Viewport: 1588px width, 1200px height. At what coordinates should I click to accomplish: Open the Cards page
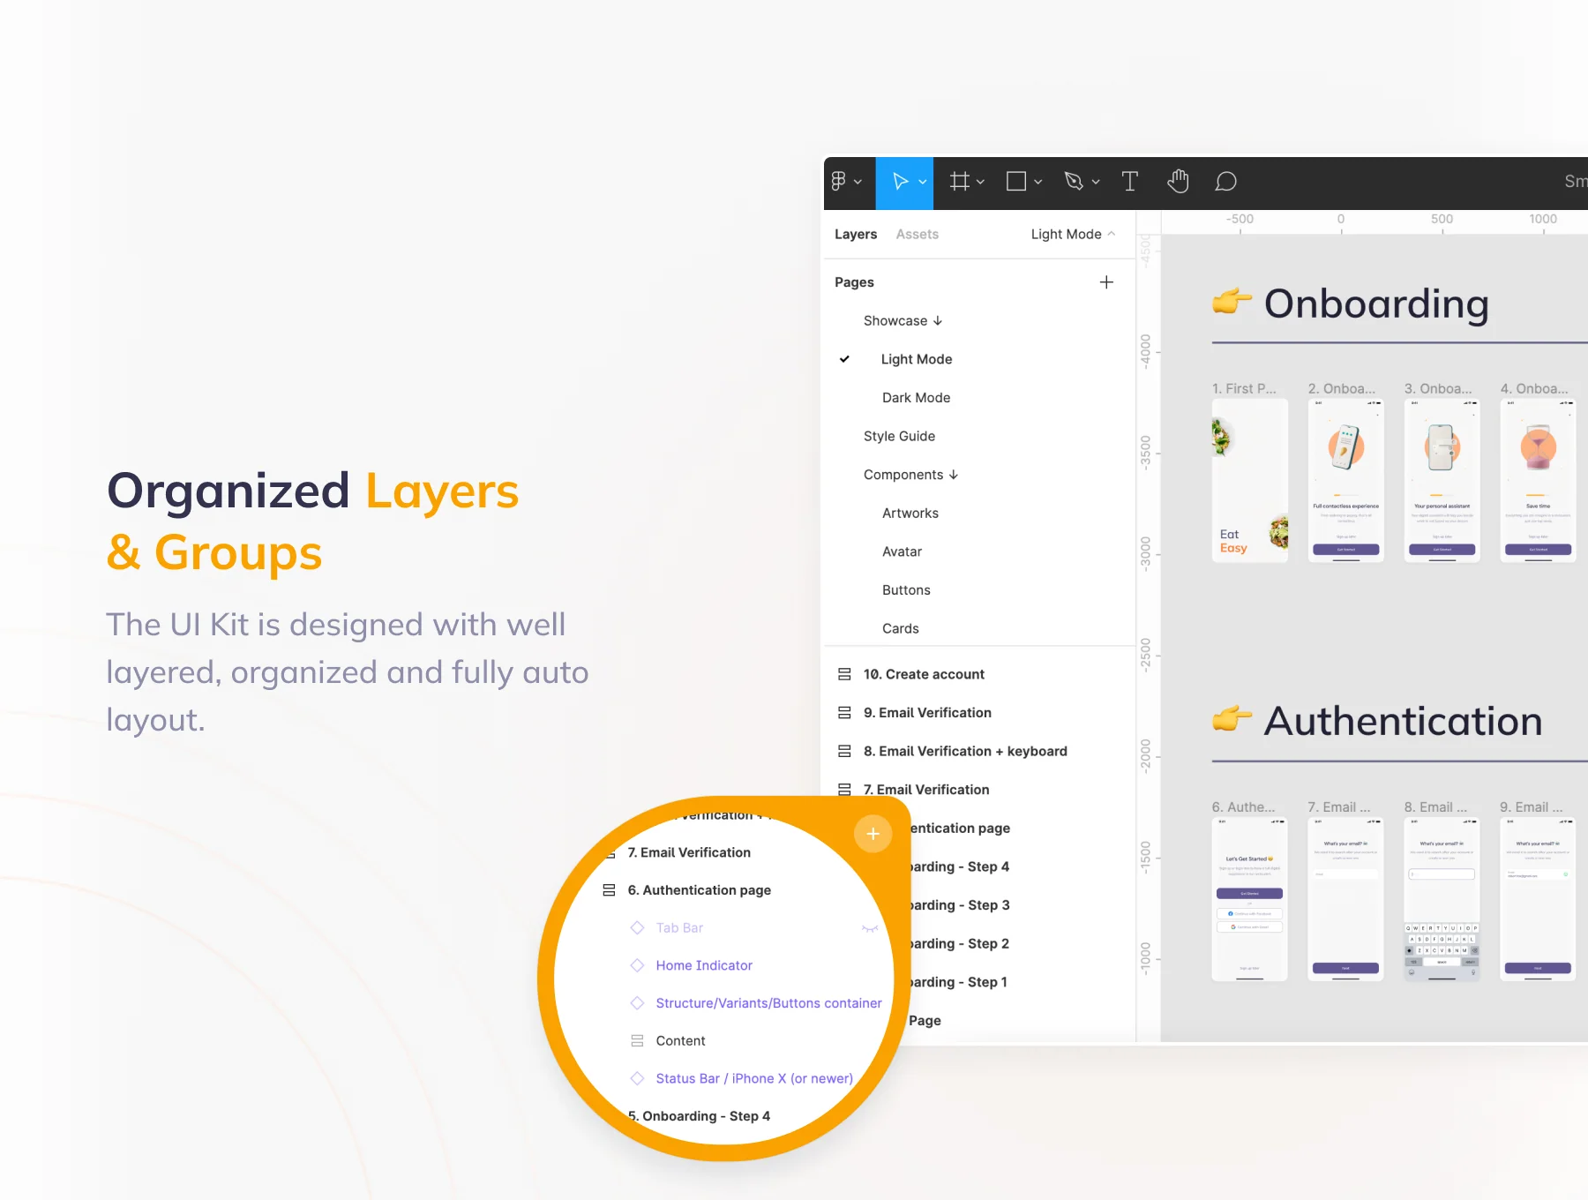coord(900,628)
